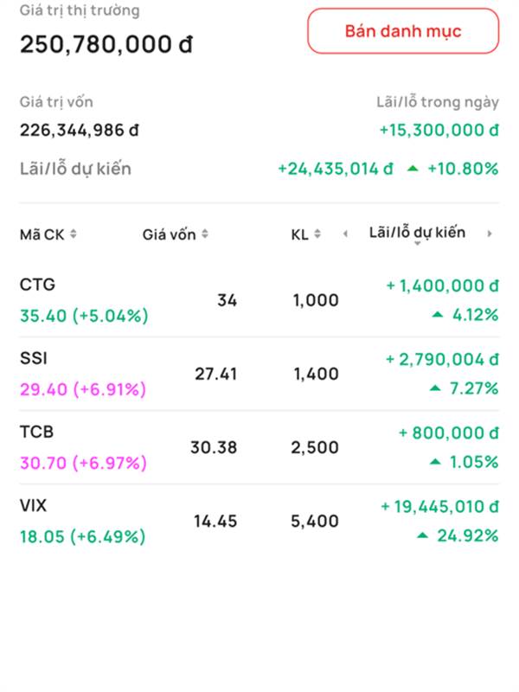The width and height of the screenshot is (519, 692).
Task: Tap the SSI price 29.40 (+6.91%)
Action: (x=83, y=389)
